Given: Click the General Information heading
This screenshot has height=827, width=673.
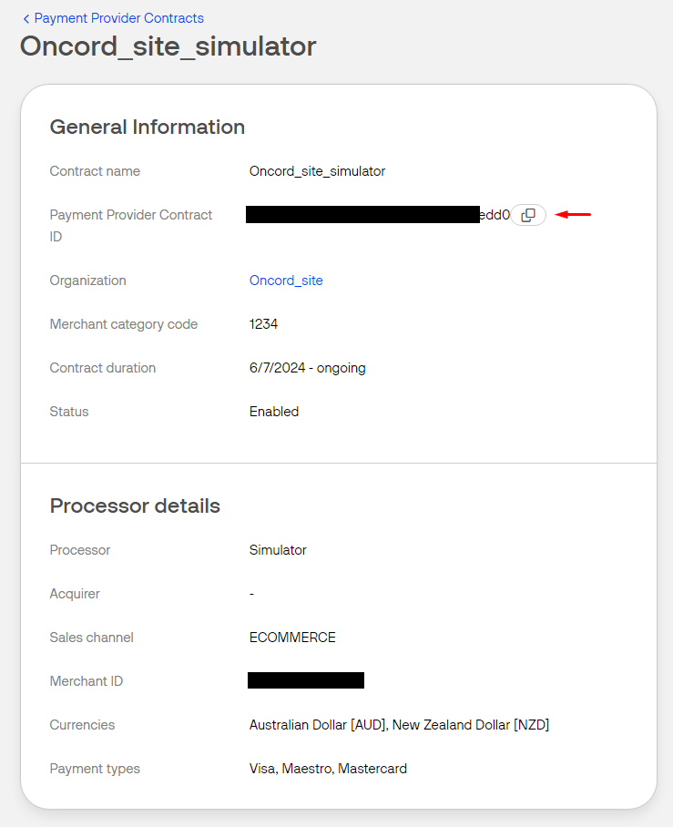Looking at the screenshot, I should (x=147, y=127).
